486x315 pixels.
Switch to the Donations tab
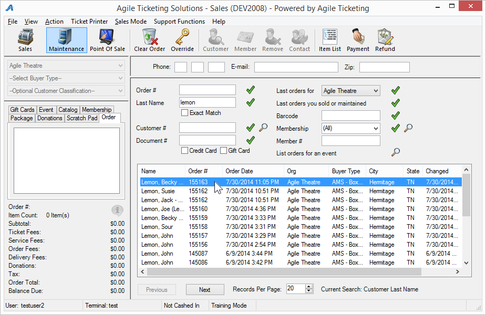pyautogui.click(x=49, y=118)
